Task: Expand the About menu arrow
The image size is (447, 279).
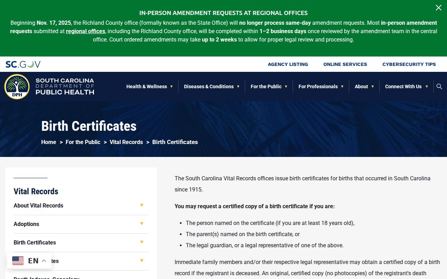Action: click(373, 86)
